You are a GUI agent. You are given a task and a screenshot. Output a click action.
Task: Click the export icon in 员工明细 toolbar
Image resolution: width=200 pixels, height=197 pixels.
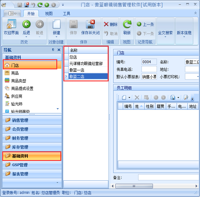[174, 97]
